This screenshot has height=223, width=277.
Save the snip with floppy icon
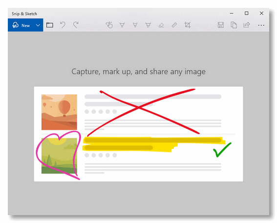pyautogui.click(x=221, y=25)
